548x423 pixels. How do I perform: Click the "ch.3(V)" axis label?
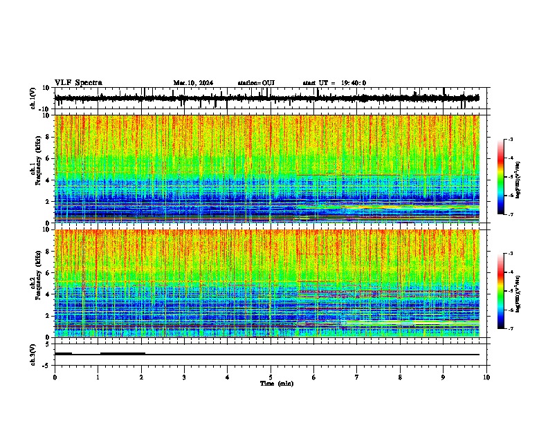click(33, 355)
